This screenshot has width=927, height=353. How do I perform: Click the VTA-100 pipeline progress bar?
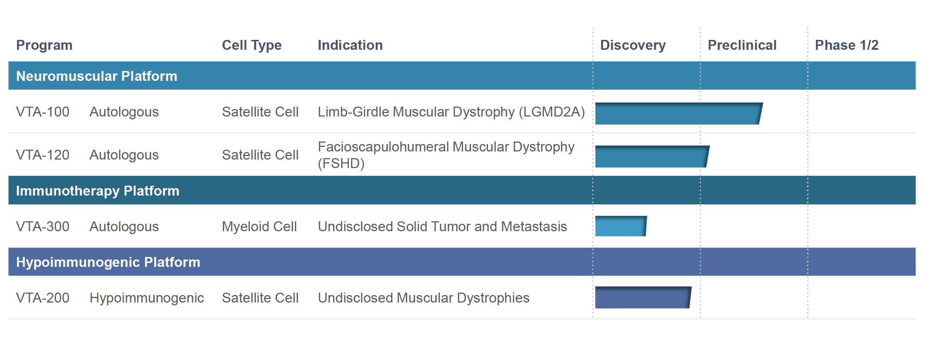tap(678, 114)
